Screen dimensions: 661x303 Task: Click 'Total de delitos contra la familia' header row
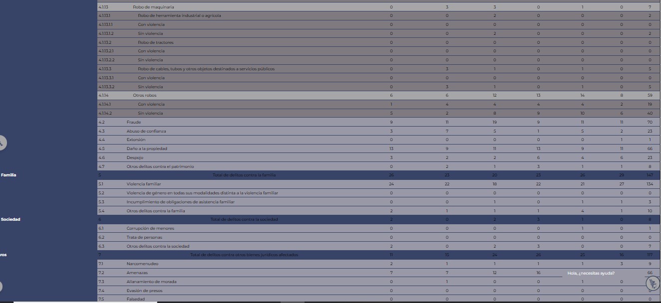[x=244, y=175]
